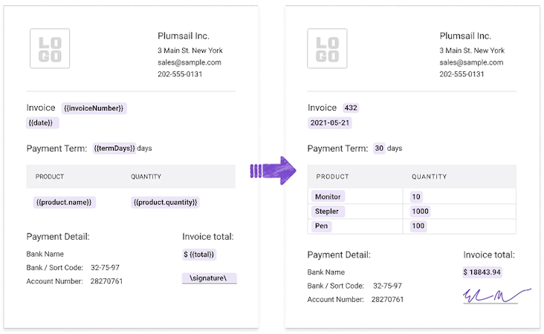Click the payment term value 30
This screenshot has height=334, width=544.
point(379,148)
